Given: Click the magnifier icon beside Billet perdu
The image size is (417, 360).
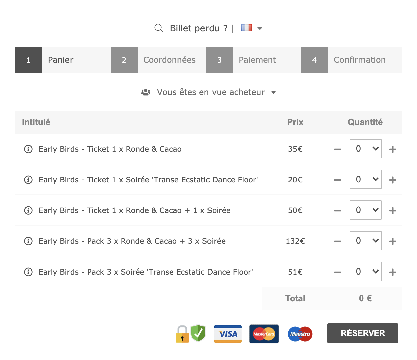Looking at the screenshot, I should 159,28.
